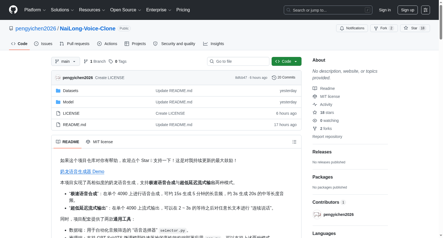Screen dimensions: 443x238
Task: Star the repository
Action: [x=415, y=28]
